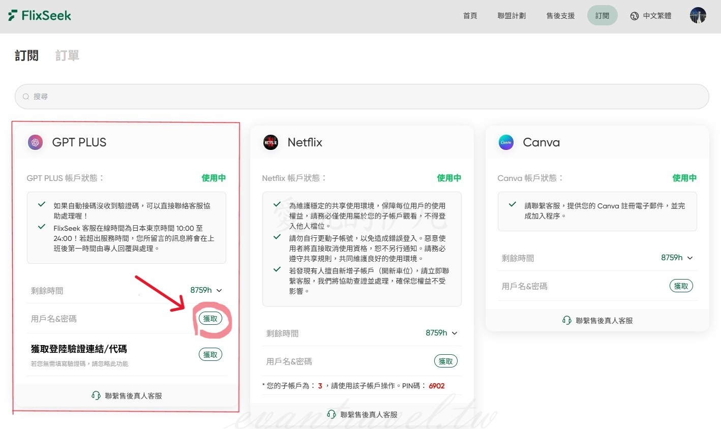The image size is (721, 429).
Task: Click Netflix 使用中 status text
Action: [449, 178]
